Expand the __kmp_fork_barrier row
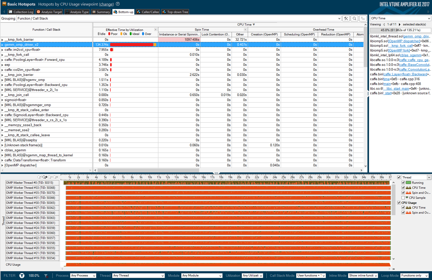Image resolution: width=432 pixels, height=280 pixels. pos(2,40)
